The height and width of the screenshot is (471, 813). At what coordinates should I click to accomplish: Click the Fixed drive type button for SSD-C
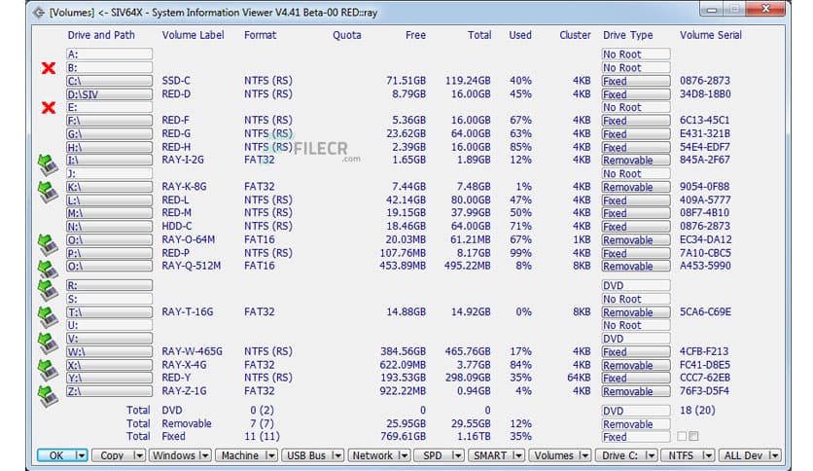pyautogui.click(x=636, y=81)
